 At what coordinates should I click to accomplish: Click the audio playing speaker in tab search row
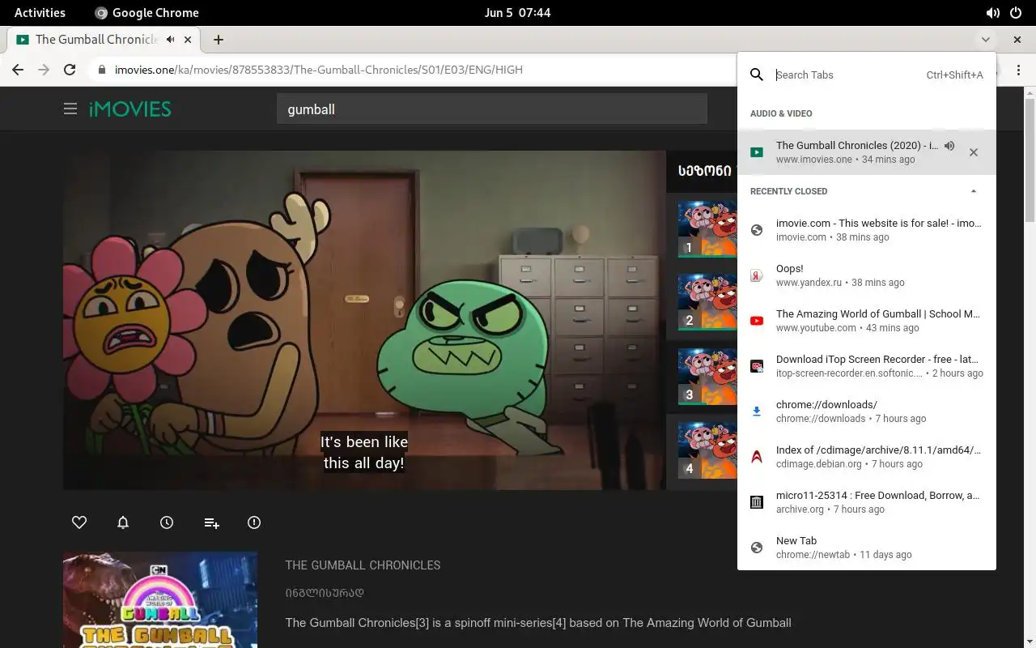coord(949,146)
